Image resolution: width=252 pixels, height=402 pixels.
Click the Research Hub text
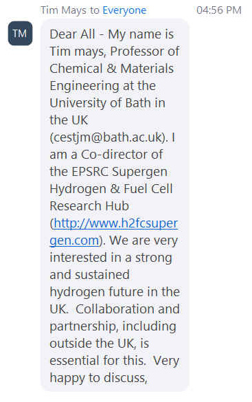tap(89, 206)
